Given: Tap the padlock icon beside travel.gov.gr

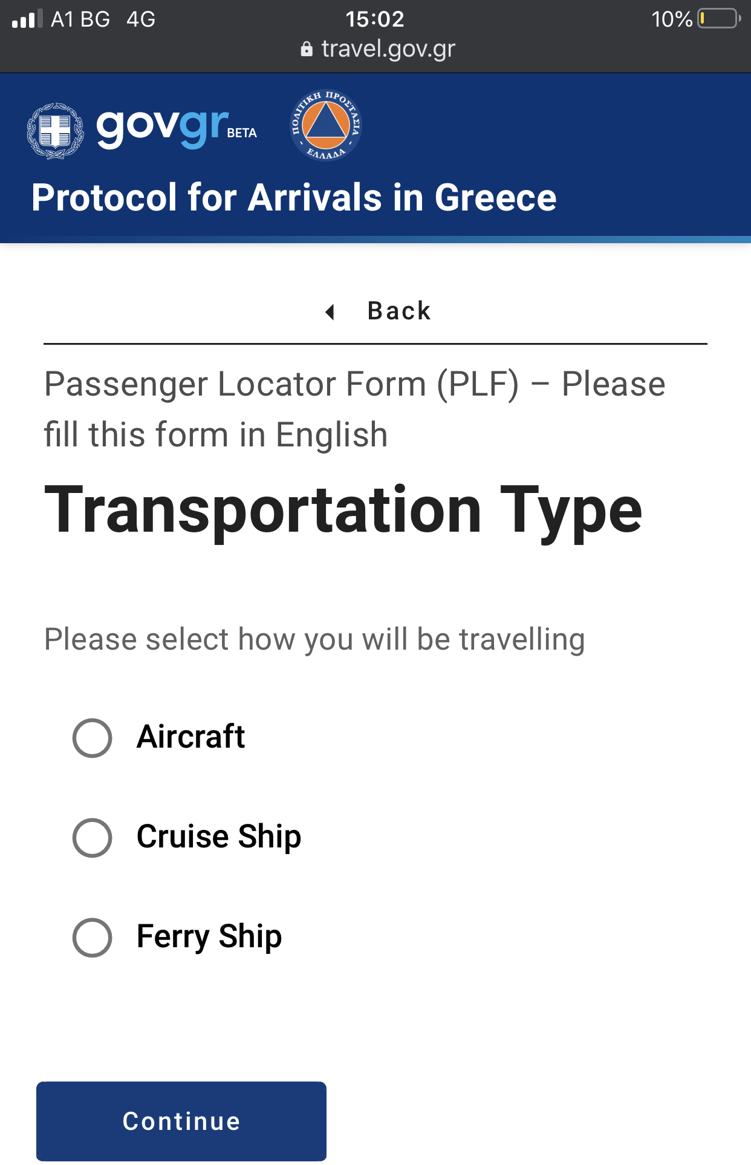Looking at the screenshot, I should 307,49.
